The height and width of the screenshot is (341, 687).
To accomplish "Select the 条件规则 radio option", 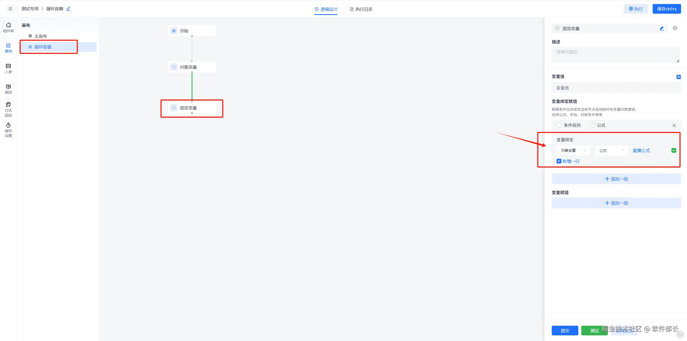I will pos(559,125).
